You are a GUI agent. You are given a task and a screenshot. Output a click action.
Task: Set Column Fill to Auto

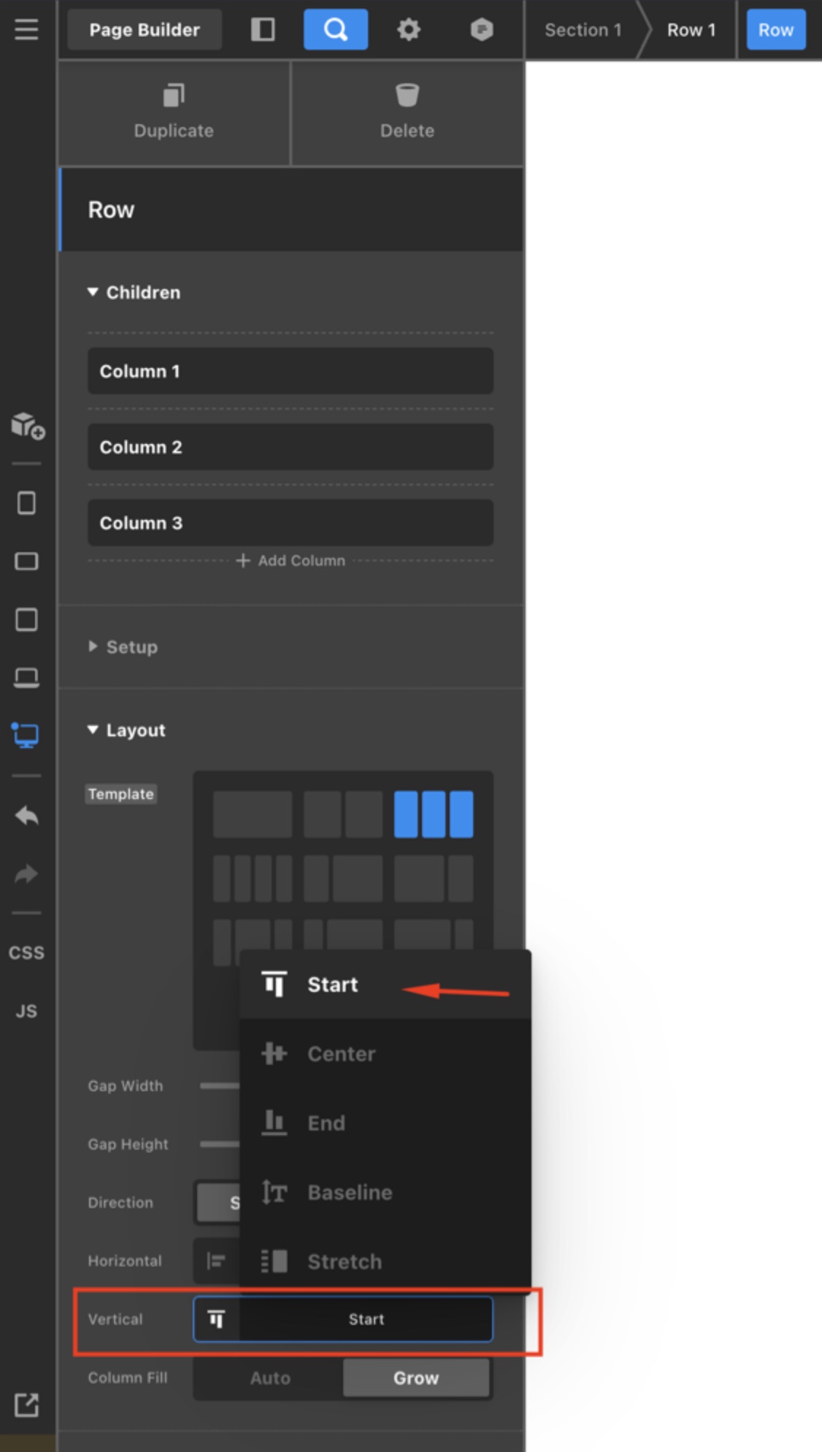pos(269,1378)
